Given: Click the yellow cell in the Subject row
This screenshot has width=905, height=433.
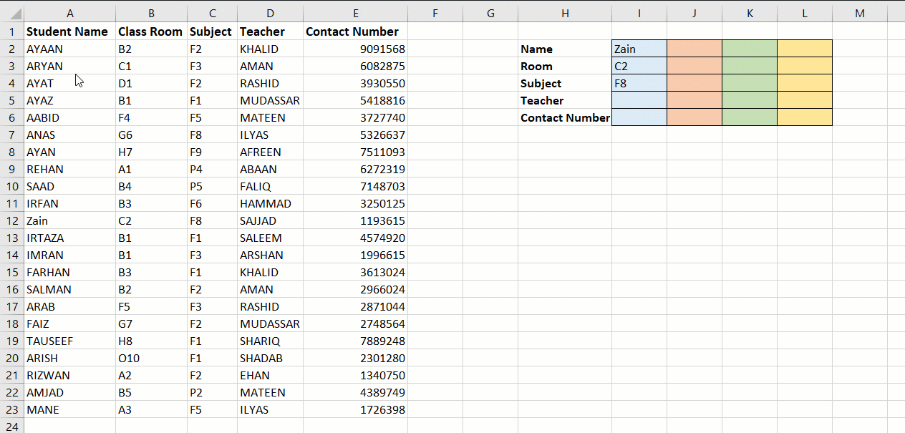Looking at the screenshot, I should point(805,83).
